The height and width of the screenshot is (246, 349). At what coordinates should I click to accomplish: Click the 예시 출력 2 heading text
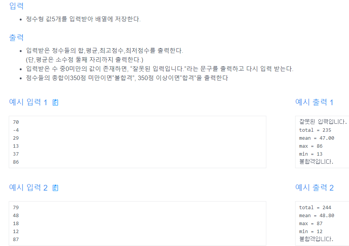point(314,188)
